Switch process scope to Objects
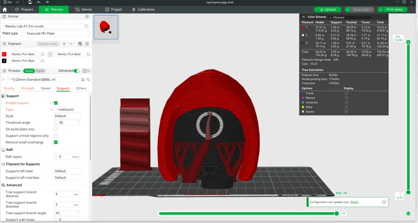 [x=40, y=71]
